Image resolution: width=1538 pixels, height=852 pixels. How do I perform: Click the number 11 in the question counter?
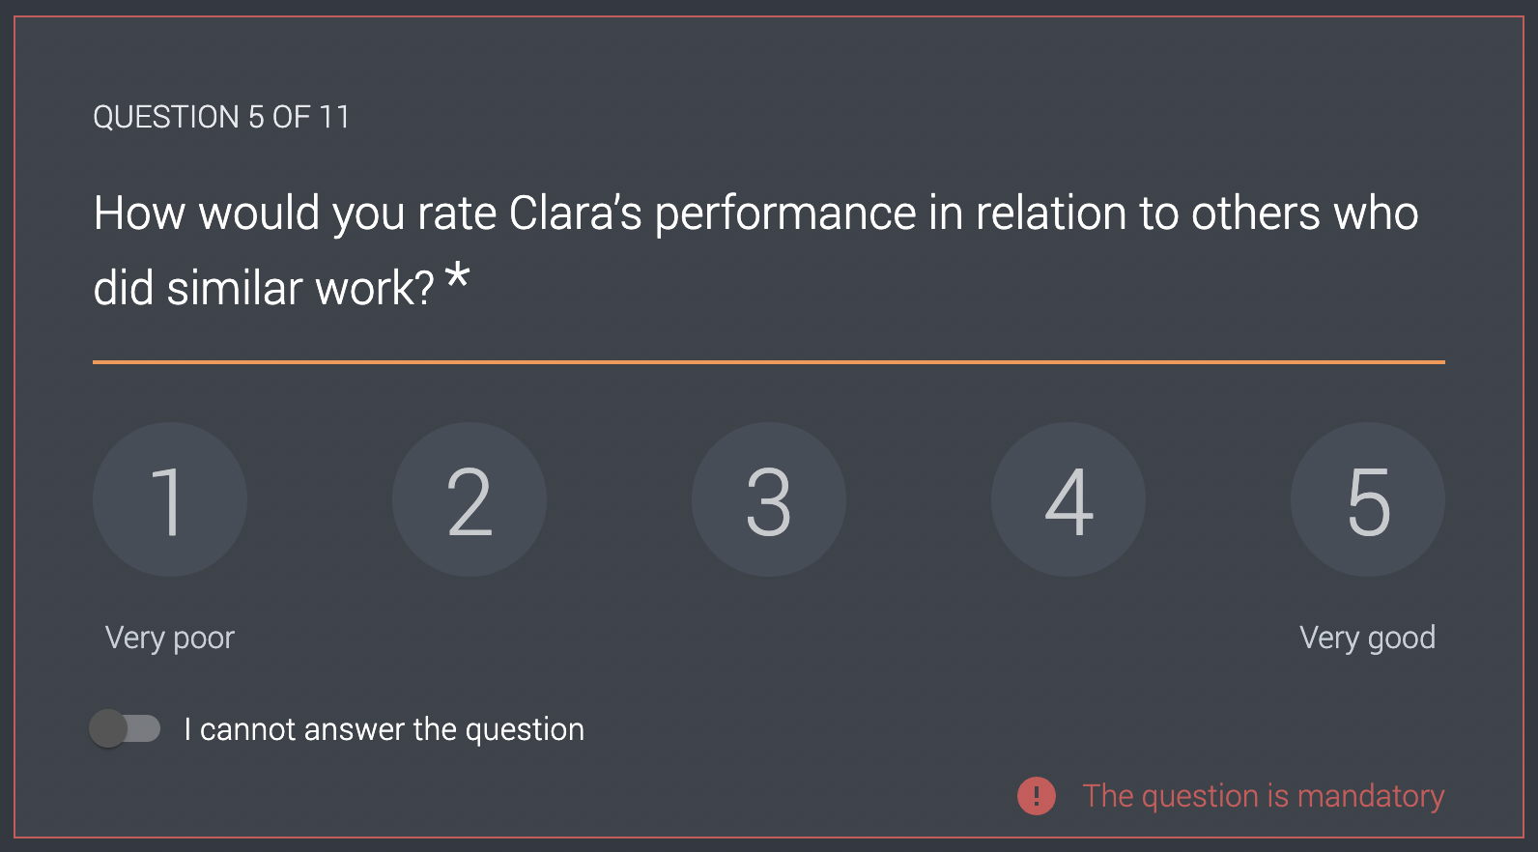pyautogui.click(x=334, y=117)
